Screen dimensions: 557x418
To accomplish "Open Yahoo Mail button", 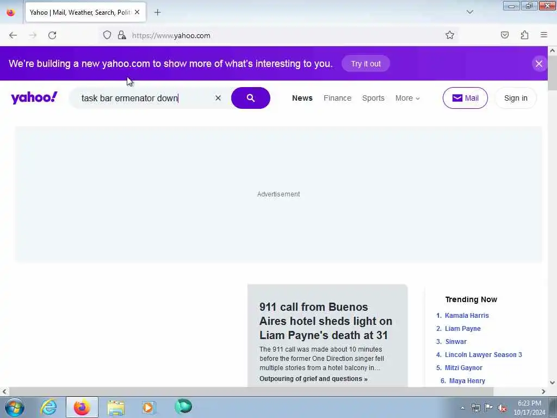I will tap(465, 98).
